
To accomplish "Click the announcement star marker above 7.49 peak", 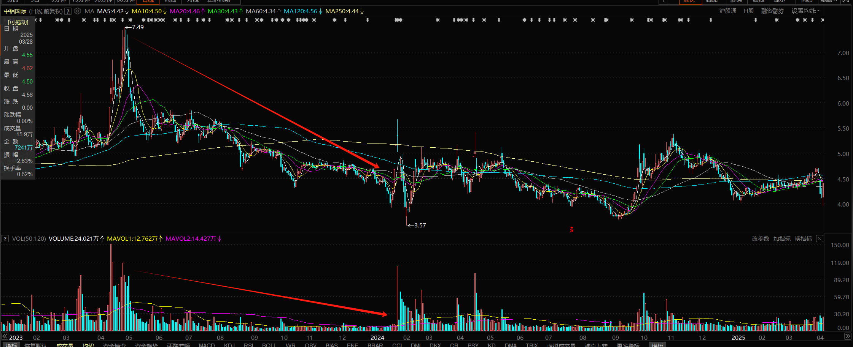I will pos(123,20).
